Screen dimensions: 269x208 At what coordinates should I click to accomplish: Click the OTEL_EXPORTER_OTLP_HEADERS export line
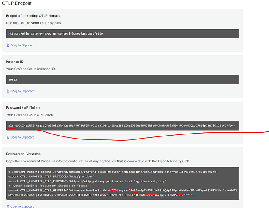click(x=122, y=193)
